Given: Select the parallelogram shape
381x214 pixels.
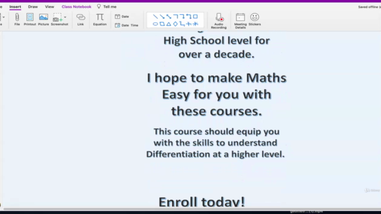Looking at the screenshot, I should click(x=162, y=24).
